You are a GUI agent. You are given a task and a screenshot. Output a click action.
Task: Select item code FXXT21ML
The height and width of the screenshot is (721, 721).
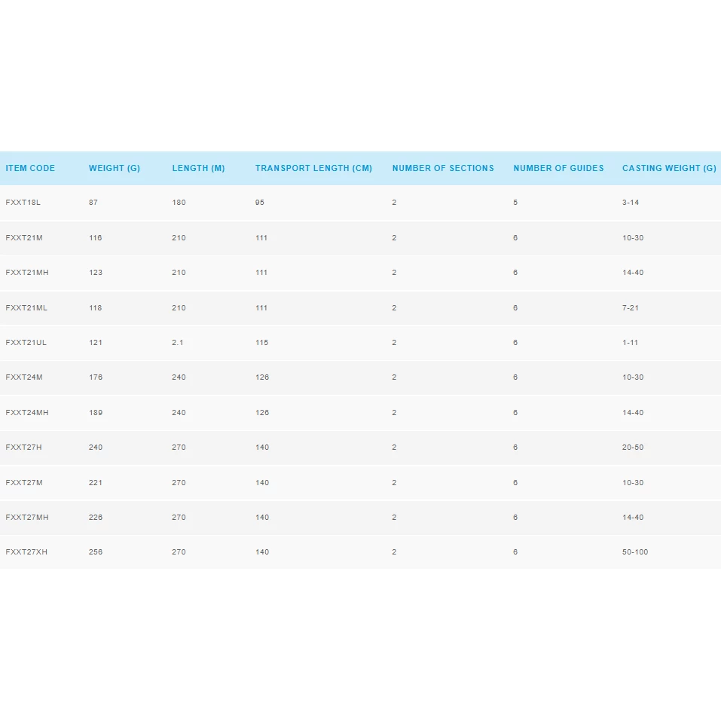click(26, 308)
